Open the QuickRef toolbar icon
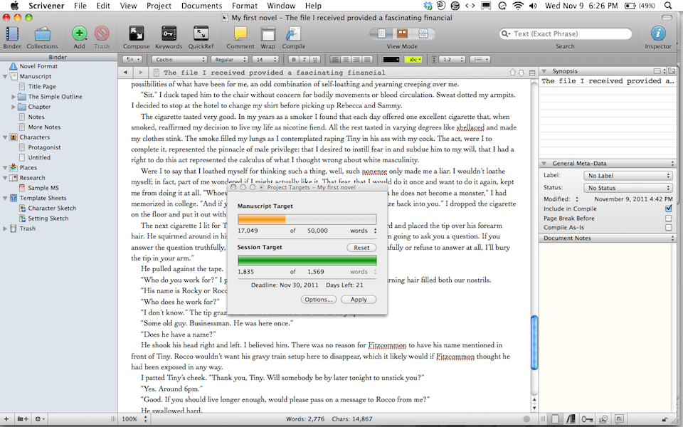The image size is (683, 427). click(x=201, y=33)
